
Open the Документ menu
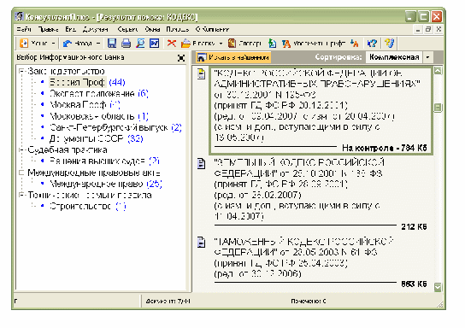[95, 29]
